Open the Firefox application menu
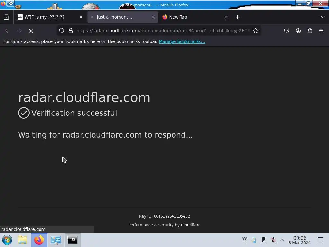Screen dimensions: 329x247 [x=321, y=31]
